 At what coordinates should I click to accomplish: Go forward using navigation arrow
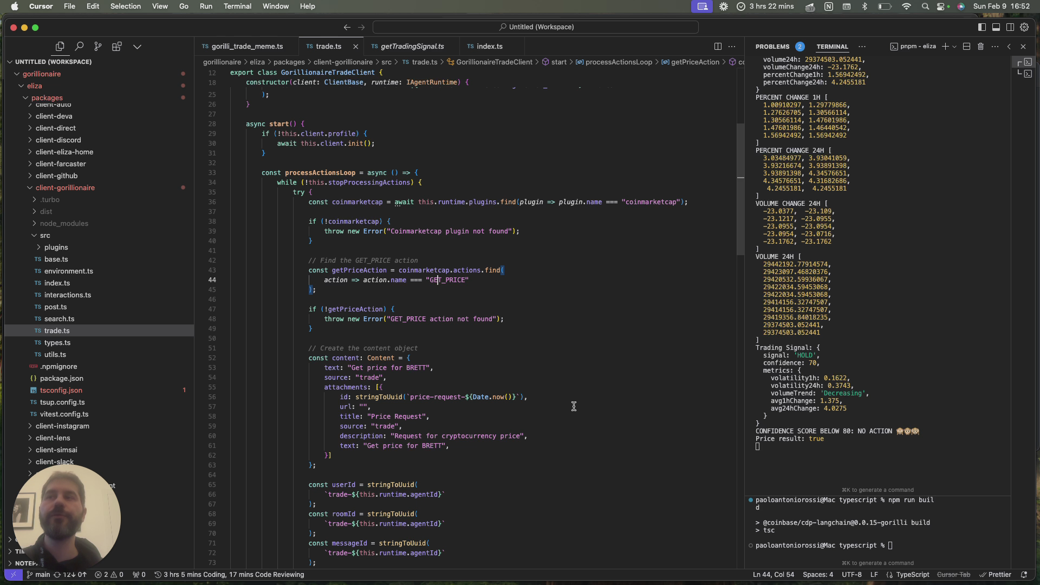click(x=361, y=27)
